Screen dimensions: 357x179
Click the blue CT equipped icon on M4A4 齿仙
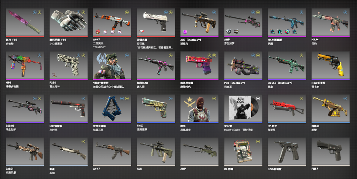345,12
